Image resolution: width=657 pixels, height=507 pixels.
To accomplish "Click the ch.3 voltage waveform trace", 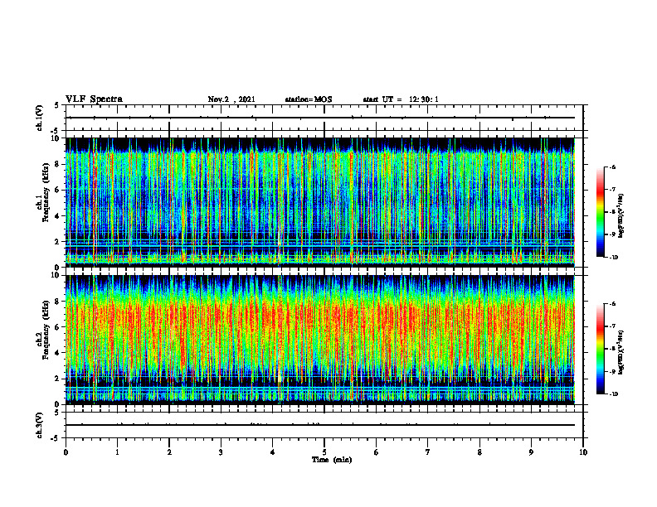I will [x=320, y=425].
